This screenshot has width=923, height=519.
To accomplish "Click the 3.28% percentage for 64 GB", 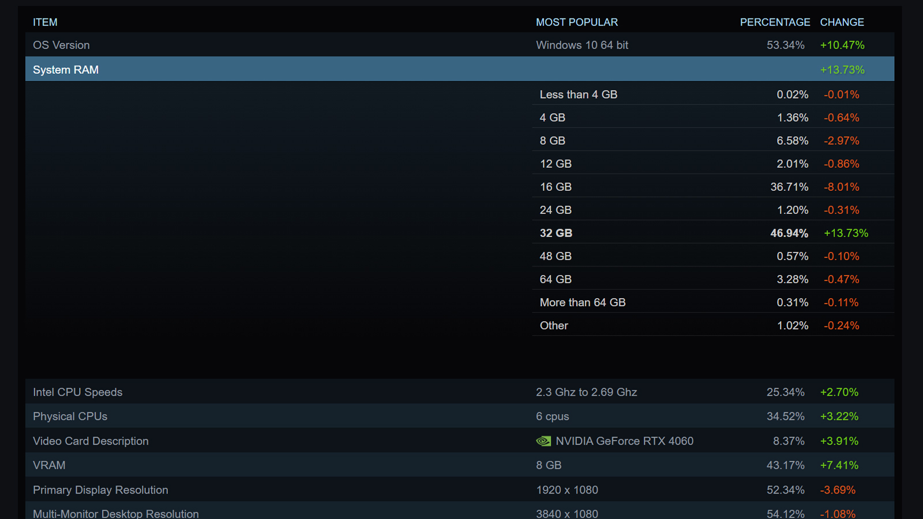I will click(x=793, y=279).
